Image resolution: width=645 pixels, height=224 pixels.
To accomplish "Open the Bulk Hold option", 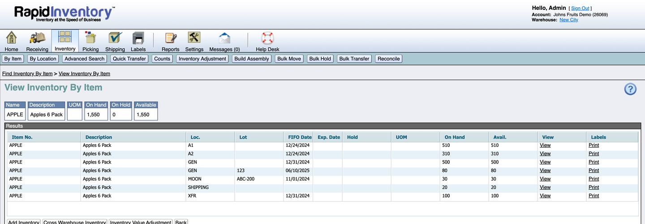I will [x=320, y=59].
